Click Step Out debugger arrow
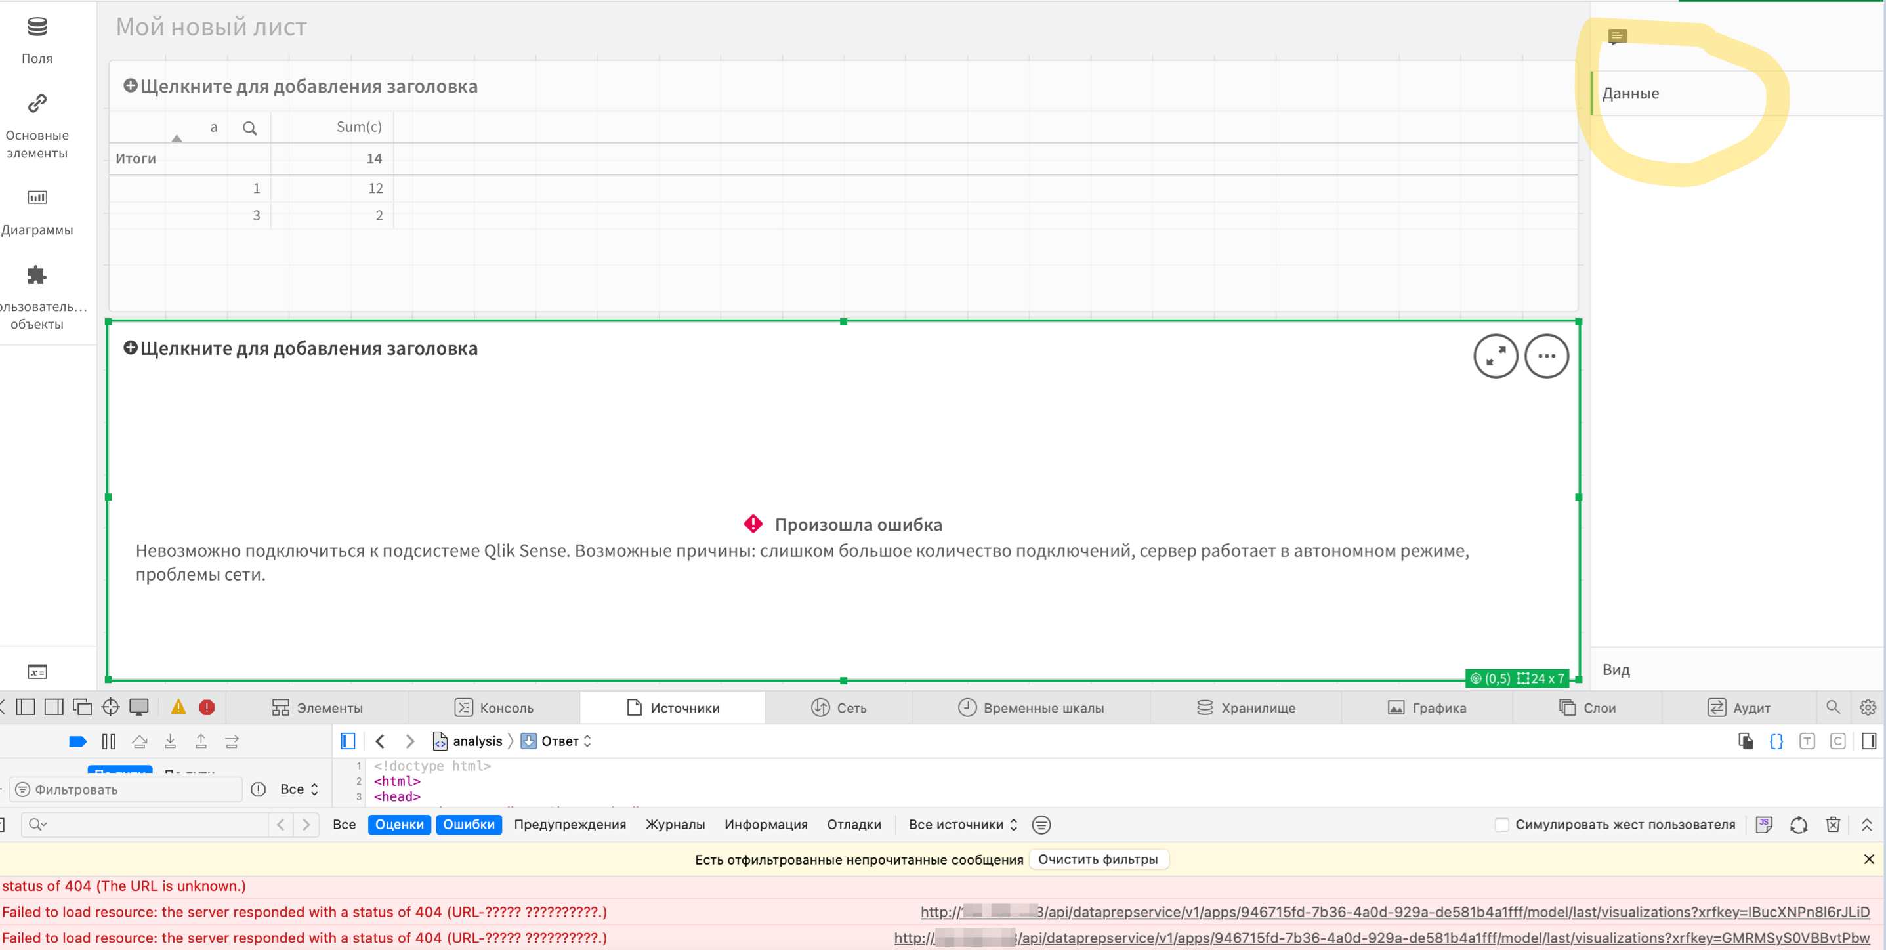The width and height of the screenshot is (1886, 950). pos(201,741)
